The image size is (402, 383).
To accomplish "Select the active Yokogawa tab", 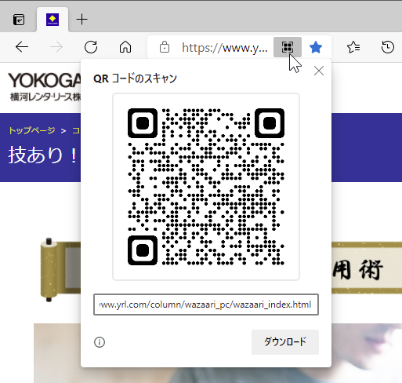I will 53,20.
